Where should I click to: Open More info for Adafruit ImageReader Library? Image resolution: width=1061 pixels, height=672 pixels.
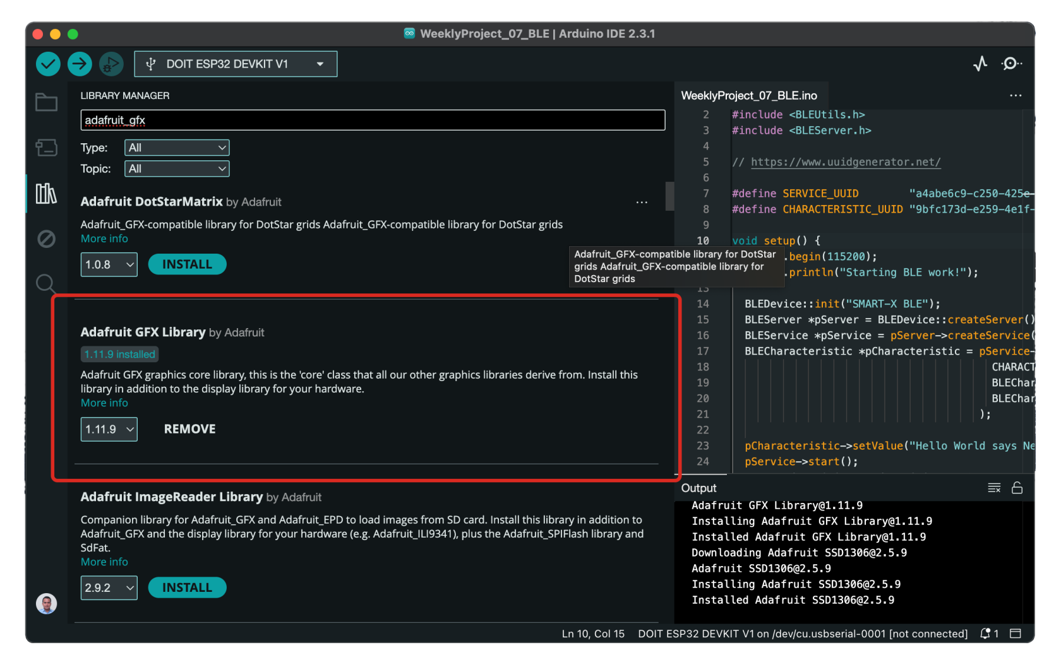click(104, 562)
